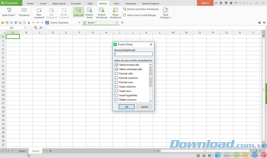Switch to the Sheet1 tab
The width and height of the screenshot is (267, 158).
pyautogui.click(x=22, y=151)
